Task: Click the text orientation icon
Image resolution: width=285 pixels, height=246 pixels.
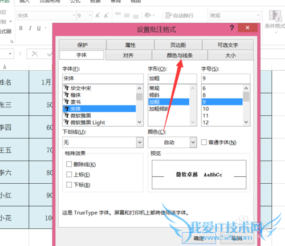Action: (x=148, y=15)
